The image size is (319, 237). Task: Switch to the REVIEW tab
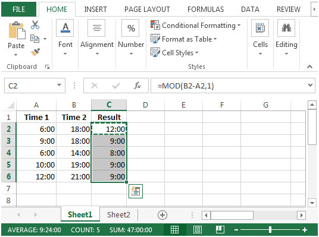[289, 10]
